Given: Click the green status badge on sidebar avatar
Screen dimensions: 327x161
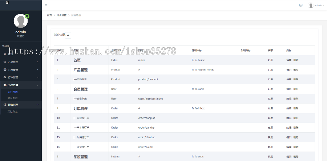Looking at the screenshot, I should 27,16.
